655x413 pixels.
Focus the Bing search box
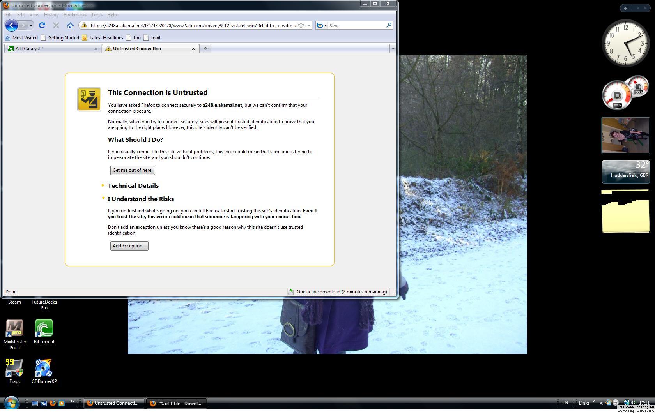[x=356, y=26]
